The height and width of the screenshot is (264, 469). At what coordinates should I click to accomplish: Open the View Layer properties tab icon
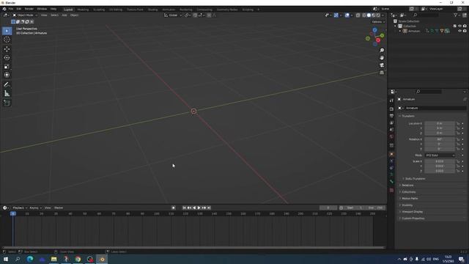tap(391, 122)
